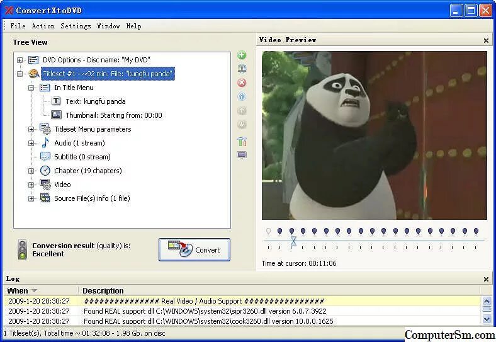Click the grey first chapter marker
Viewport: 496px width, 342px height.
pos(268,232)
